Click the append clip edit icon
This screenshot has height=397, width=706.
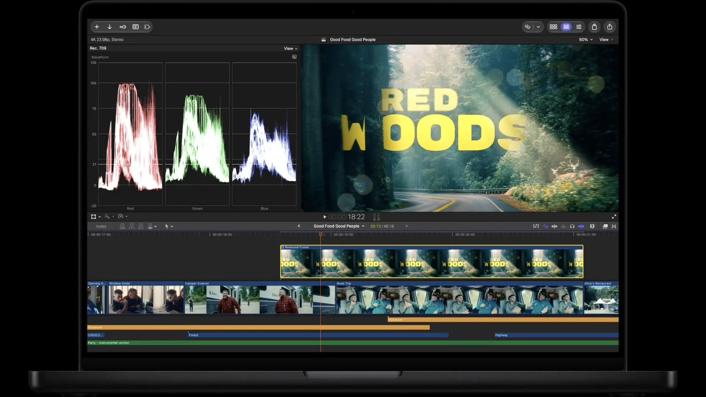click(x=140, y=226)
